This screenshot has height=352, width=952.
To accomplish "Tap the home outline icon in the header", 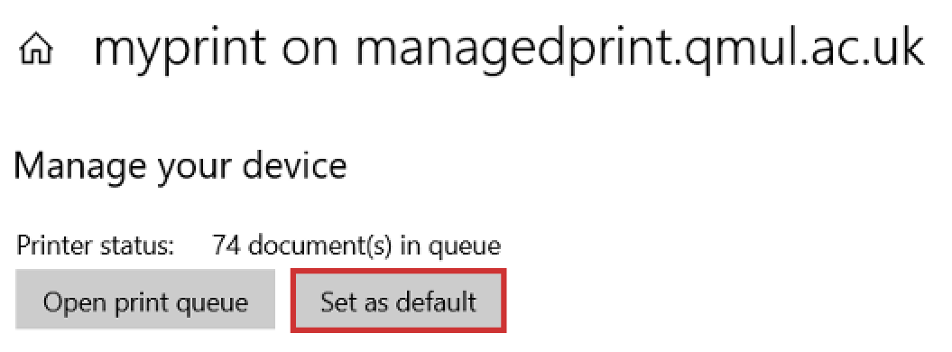I will click(36, 51).
